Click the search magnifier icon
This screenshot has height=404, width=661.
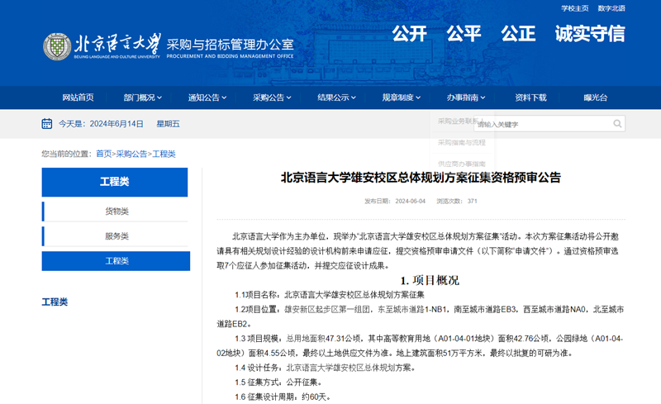coord(617,124)
